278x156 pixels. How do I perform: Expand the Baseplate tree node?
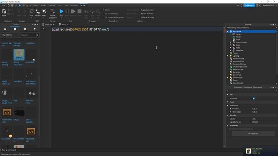(231, 51)
